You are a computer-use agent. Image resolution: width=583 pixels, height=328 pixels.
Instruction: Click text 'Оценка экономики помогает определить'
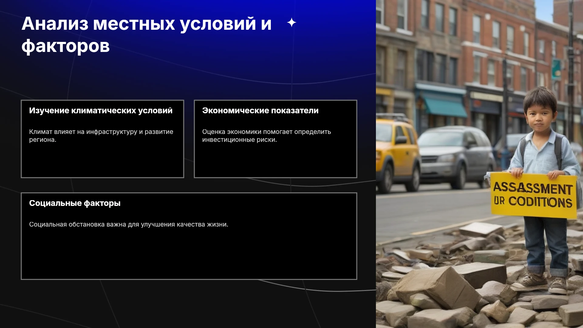click(x=267, y=132)
